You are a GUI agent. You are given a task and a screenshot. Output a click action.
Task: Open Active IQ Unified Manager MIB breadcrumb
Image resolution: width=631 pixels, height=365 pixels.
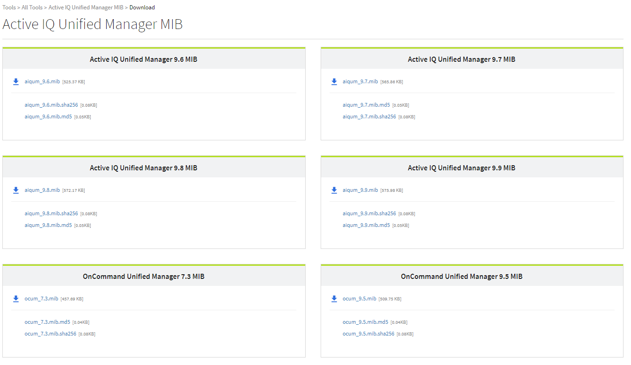point(86,7)
